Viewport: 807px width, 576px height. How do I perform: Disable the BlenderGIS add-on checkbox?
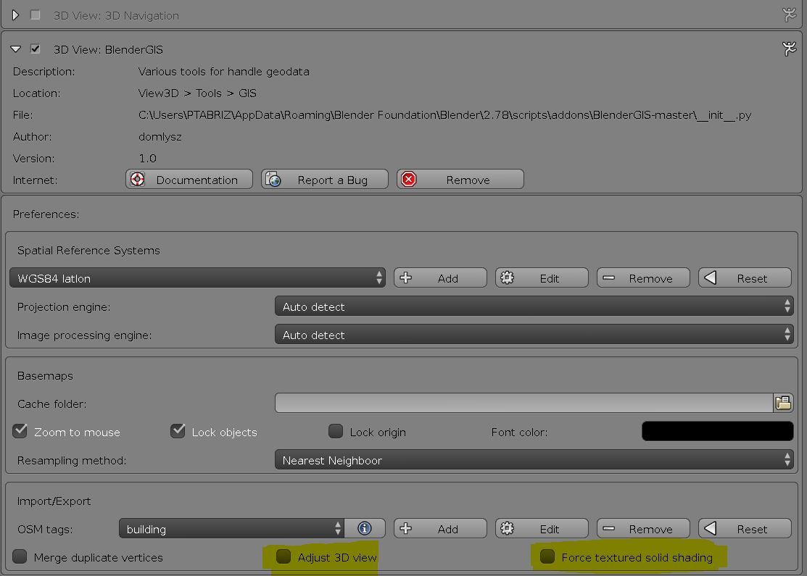[35, 49]
